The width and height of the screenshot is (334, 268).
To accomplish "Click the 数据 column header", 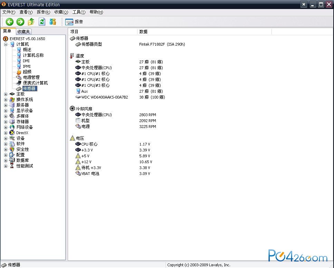I will click(x=204, y=31).
